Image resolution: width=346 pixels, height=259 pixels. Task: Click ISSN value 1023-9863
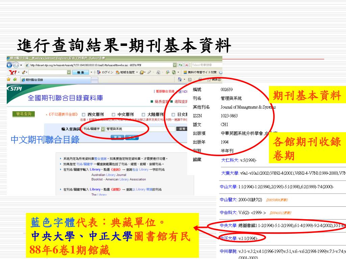coord(229,116)
